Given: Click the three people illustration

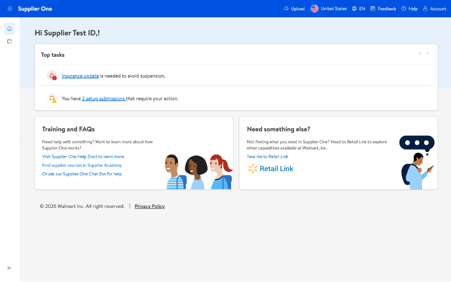Looking at the screenshot, I should [199, 172].
